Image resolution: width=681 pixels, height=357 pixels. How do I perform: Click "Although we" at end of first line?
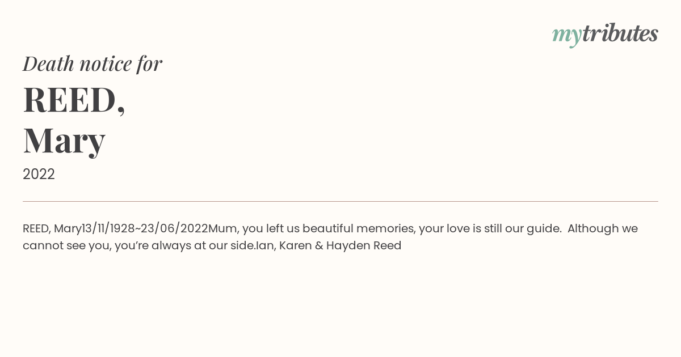coord(603,228)
